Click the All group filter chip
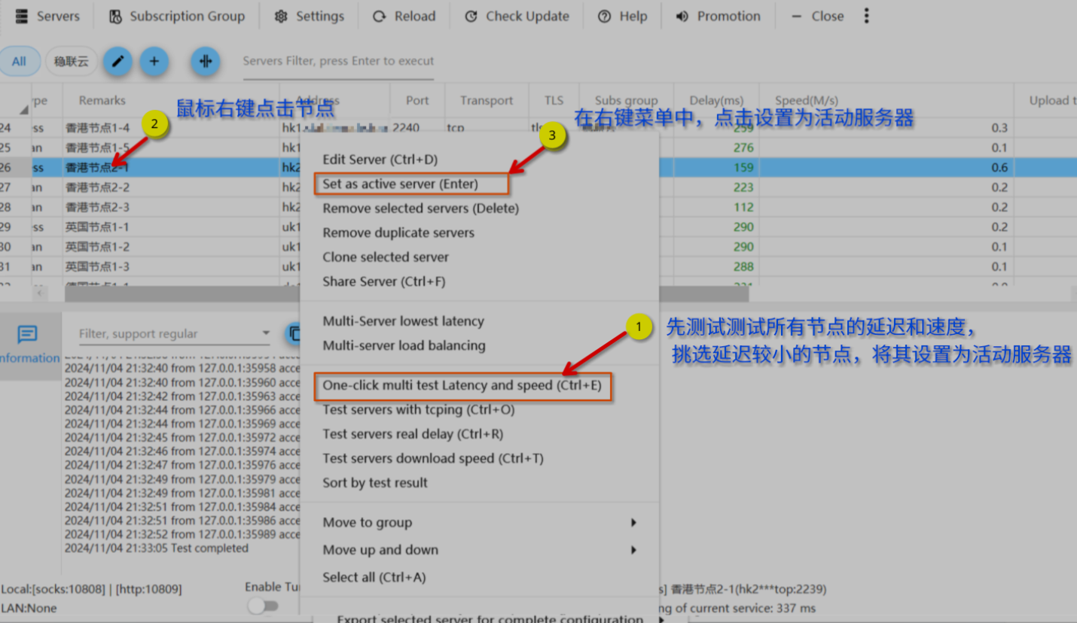 [x=19, y=61]
